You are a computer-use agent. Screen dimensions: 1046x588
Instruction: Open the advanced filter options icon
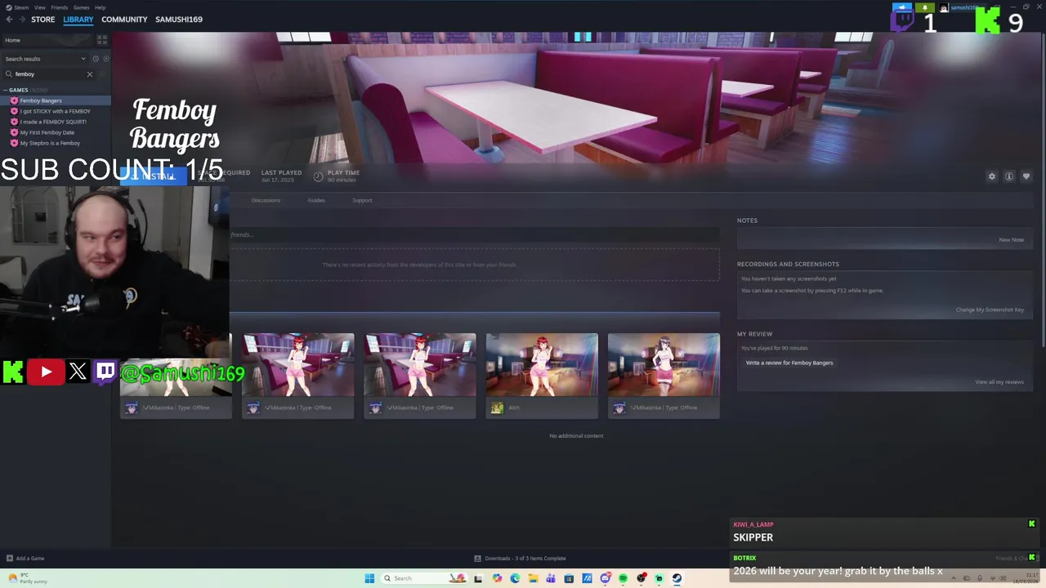pyautogui.click(x=102, y=74)
